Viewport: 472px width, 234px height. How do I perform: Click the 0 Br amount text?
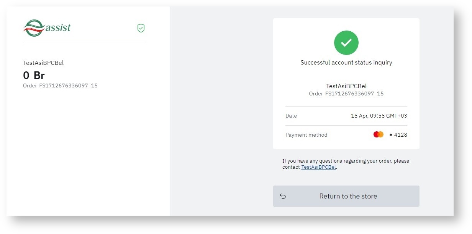[34, 75]
